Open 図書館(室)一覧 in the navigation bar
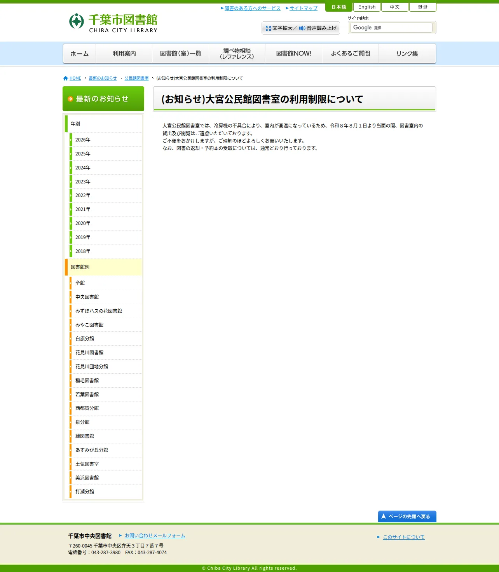The width and height of the screenshot is (499, 572). 181,54
